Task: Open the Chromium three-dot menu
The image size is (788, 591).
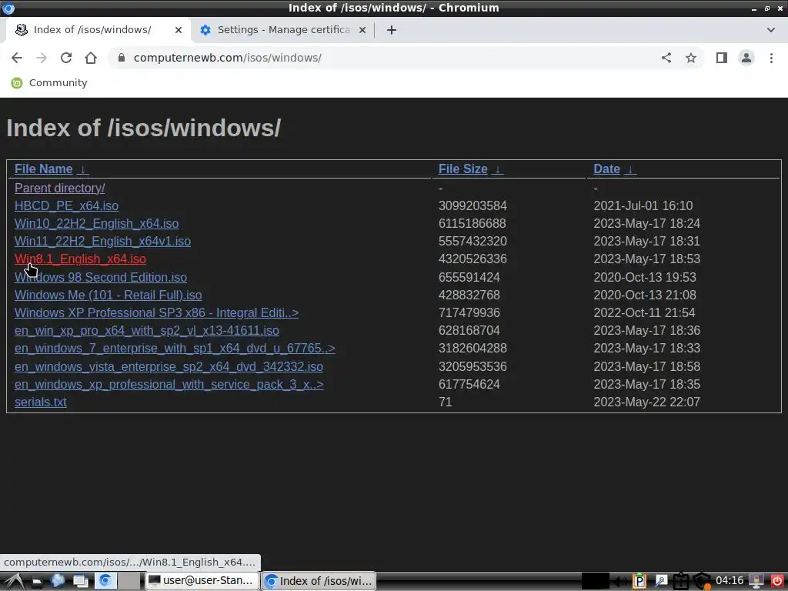Action: pyautogui.click(x=771, y=58)
